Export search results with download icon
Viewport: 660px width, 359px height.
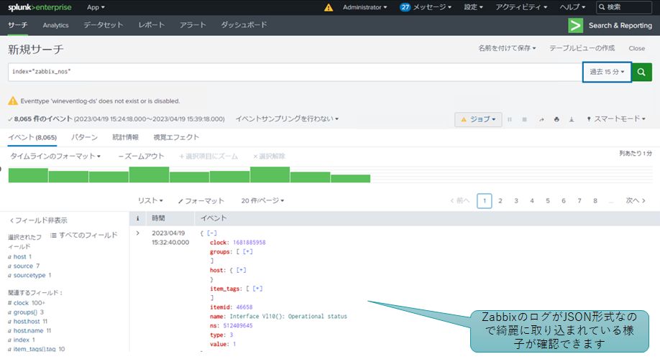(x=572, y=119)
